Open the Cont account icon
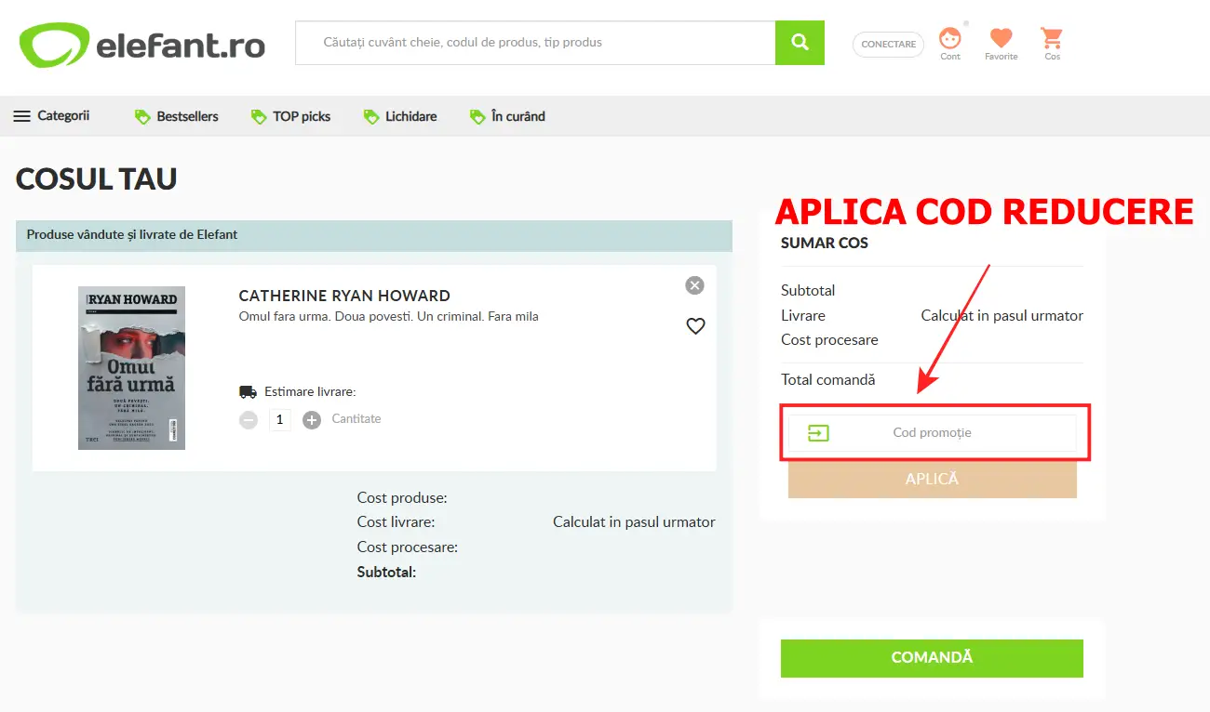This screenshot has width=1210, height=712. pos(949,40)
